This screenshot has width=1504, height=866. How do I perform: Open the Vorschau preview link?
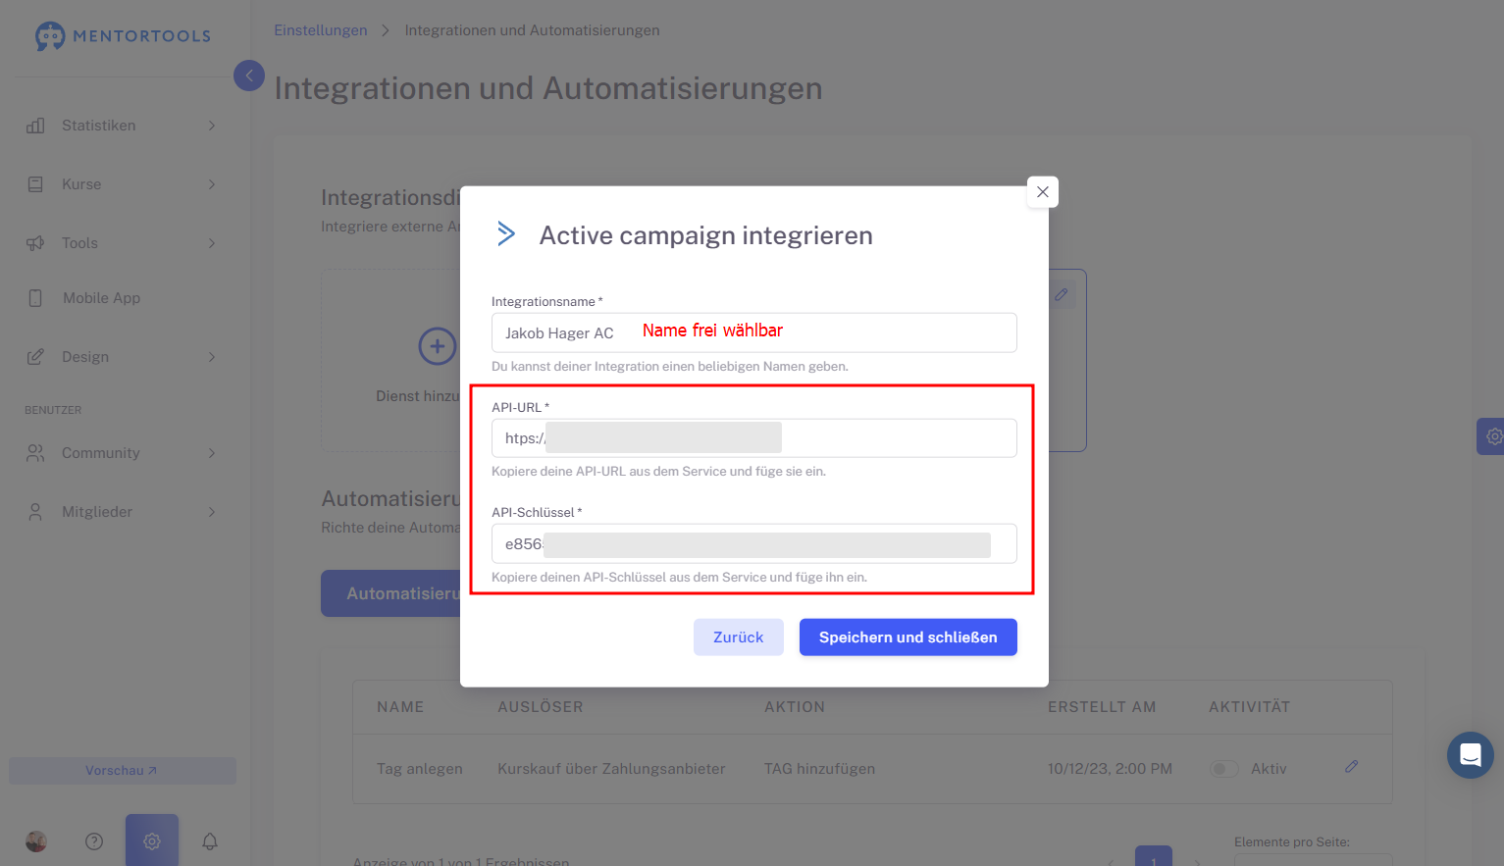[123, 771]
